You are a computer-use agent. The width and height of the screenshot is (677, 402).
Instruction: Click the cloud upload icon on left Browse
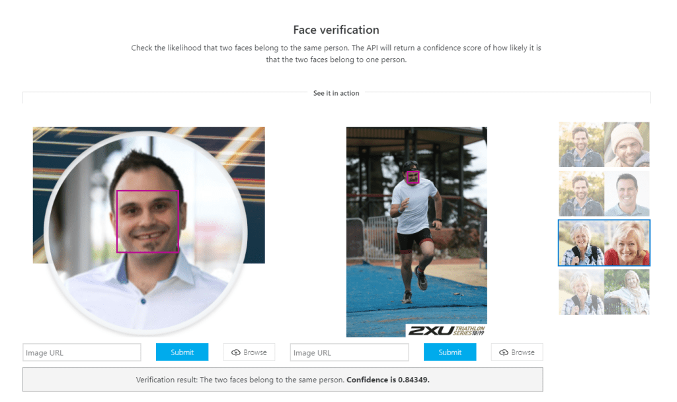click(x=236, y=352)
